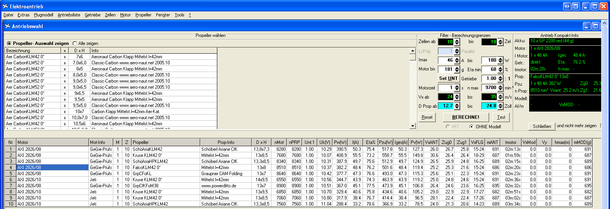Open the Datei menu
Screen dimensions: 610x209
(8, 15)
